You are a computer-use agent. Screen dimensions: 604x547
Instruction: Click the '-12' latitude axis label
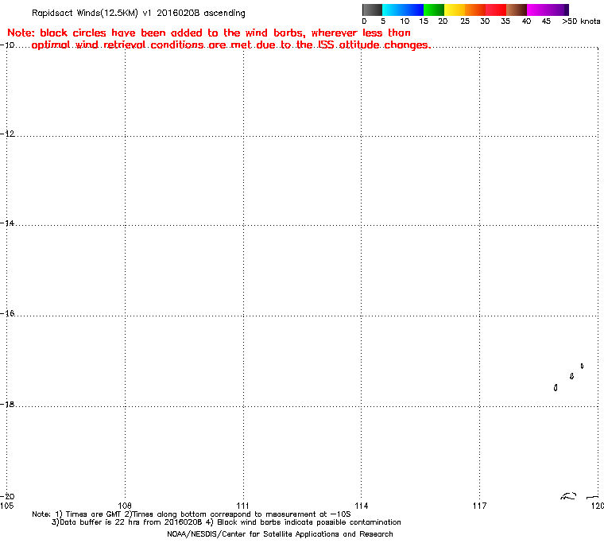pos(7,134)
